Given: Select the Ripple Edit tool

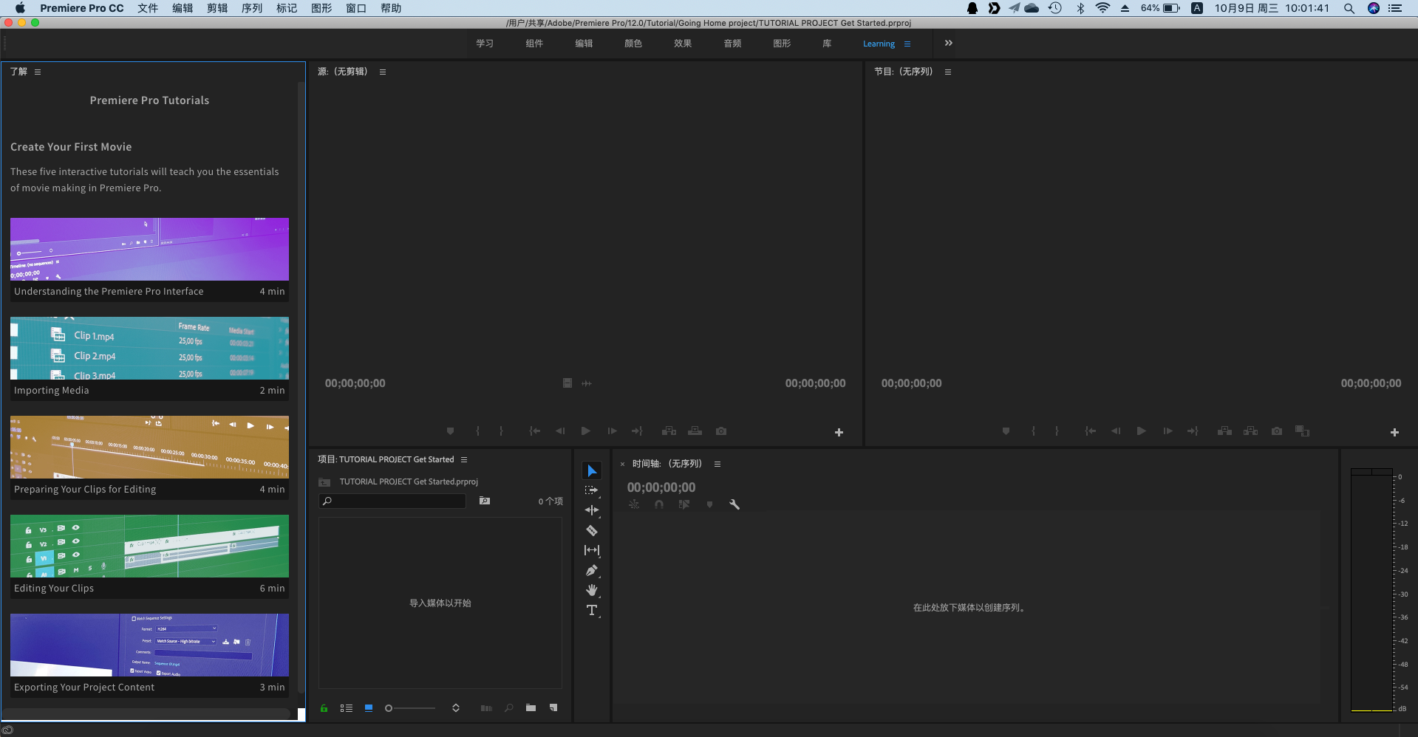Looking at the screenshot, I should [x=591, y=510].
